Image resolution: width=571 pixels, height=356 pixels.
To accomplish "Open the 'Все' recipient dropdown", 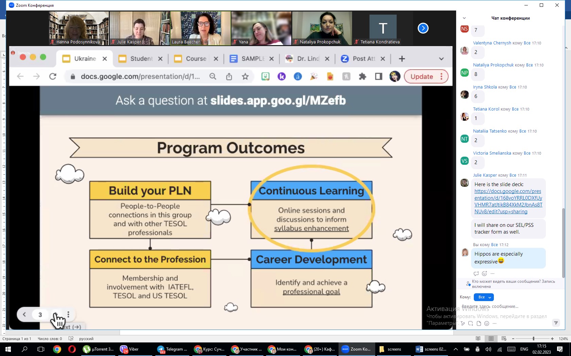I will (484, 297).
